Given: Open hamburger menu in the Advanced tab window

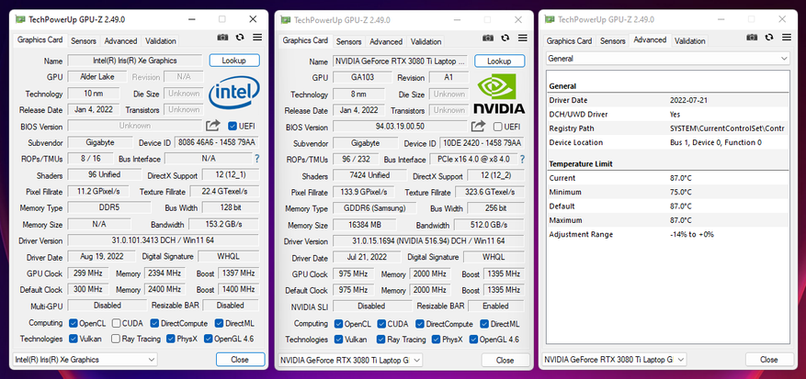Looking at the screenshot, I should coord(787,37).
